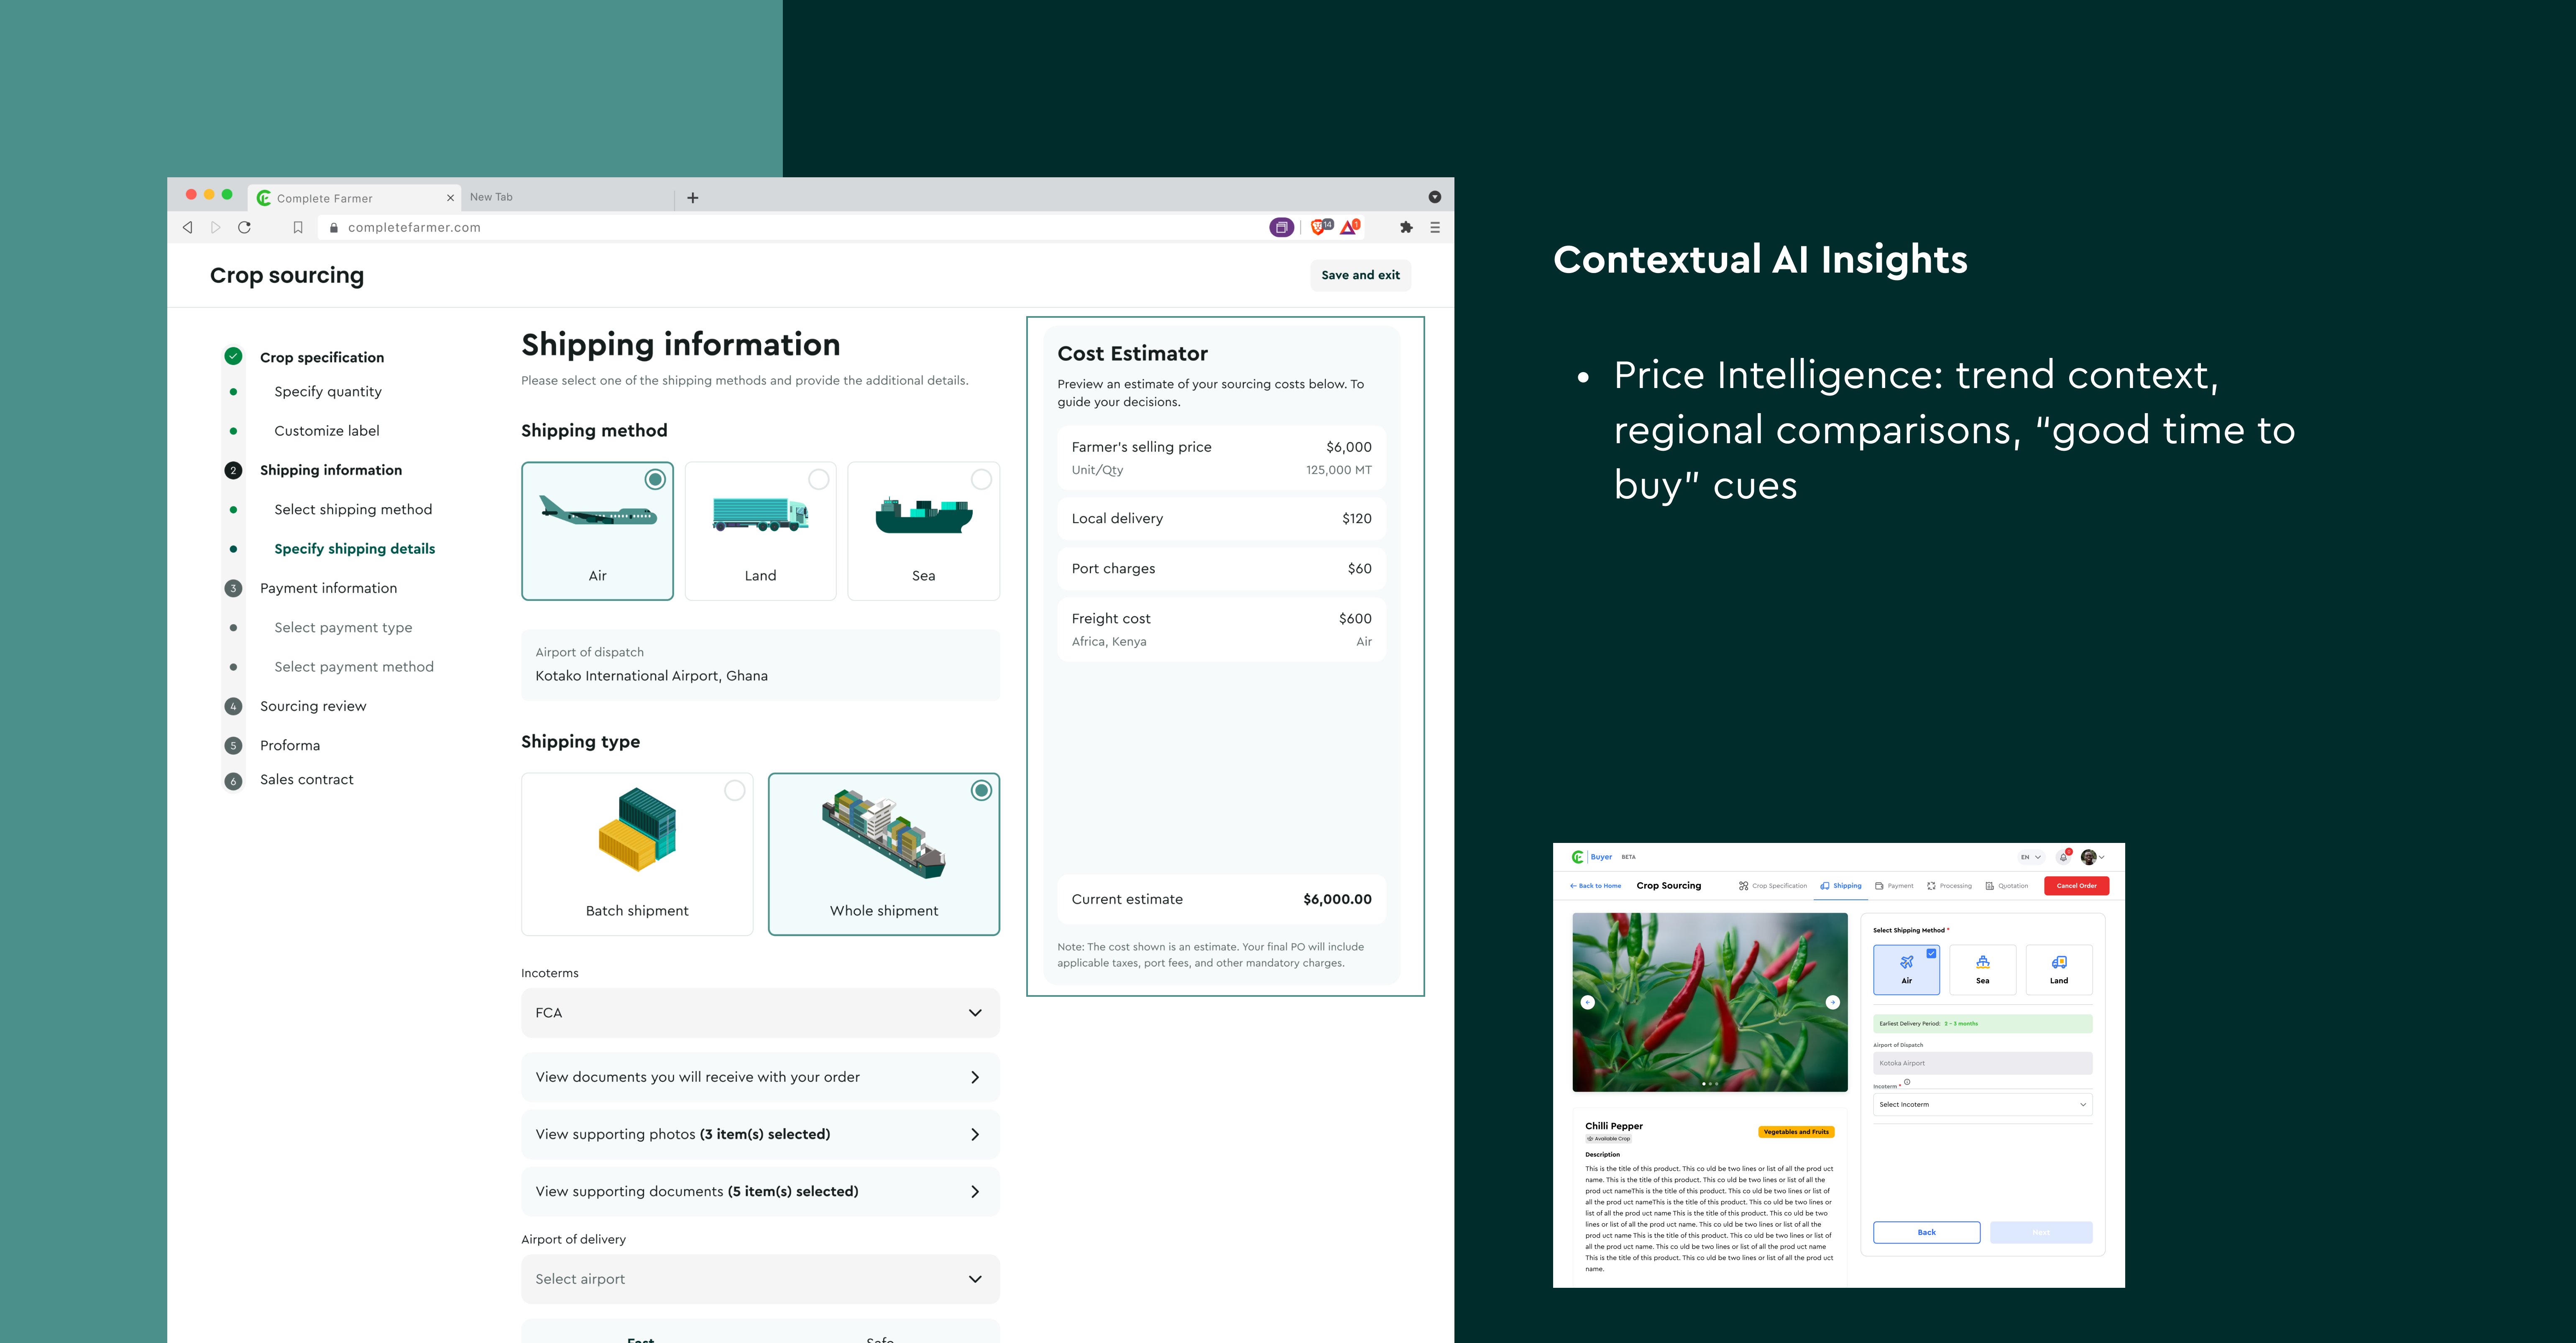This screenshot has height=1343, width=2576.
Task: Click next arrow on chilli pepper image
Action: (1832, 1002)
